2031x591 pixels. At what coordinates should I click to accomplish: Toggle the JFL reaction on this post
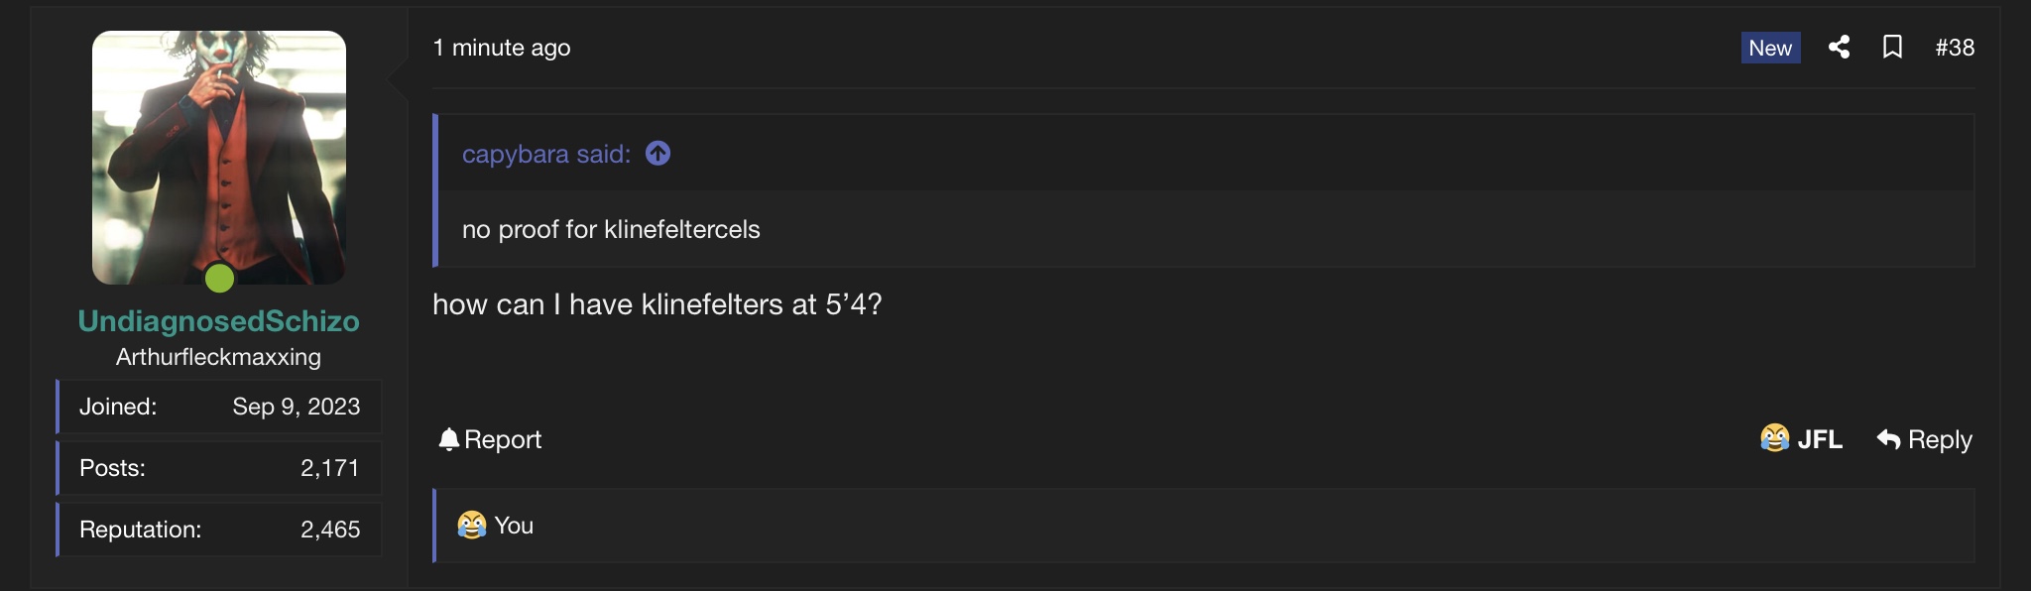(1801, 438)
